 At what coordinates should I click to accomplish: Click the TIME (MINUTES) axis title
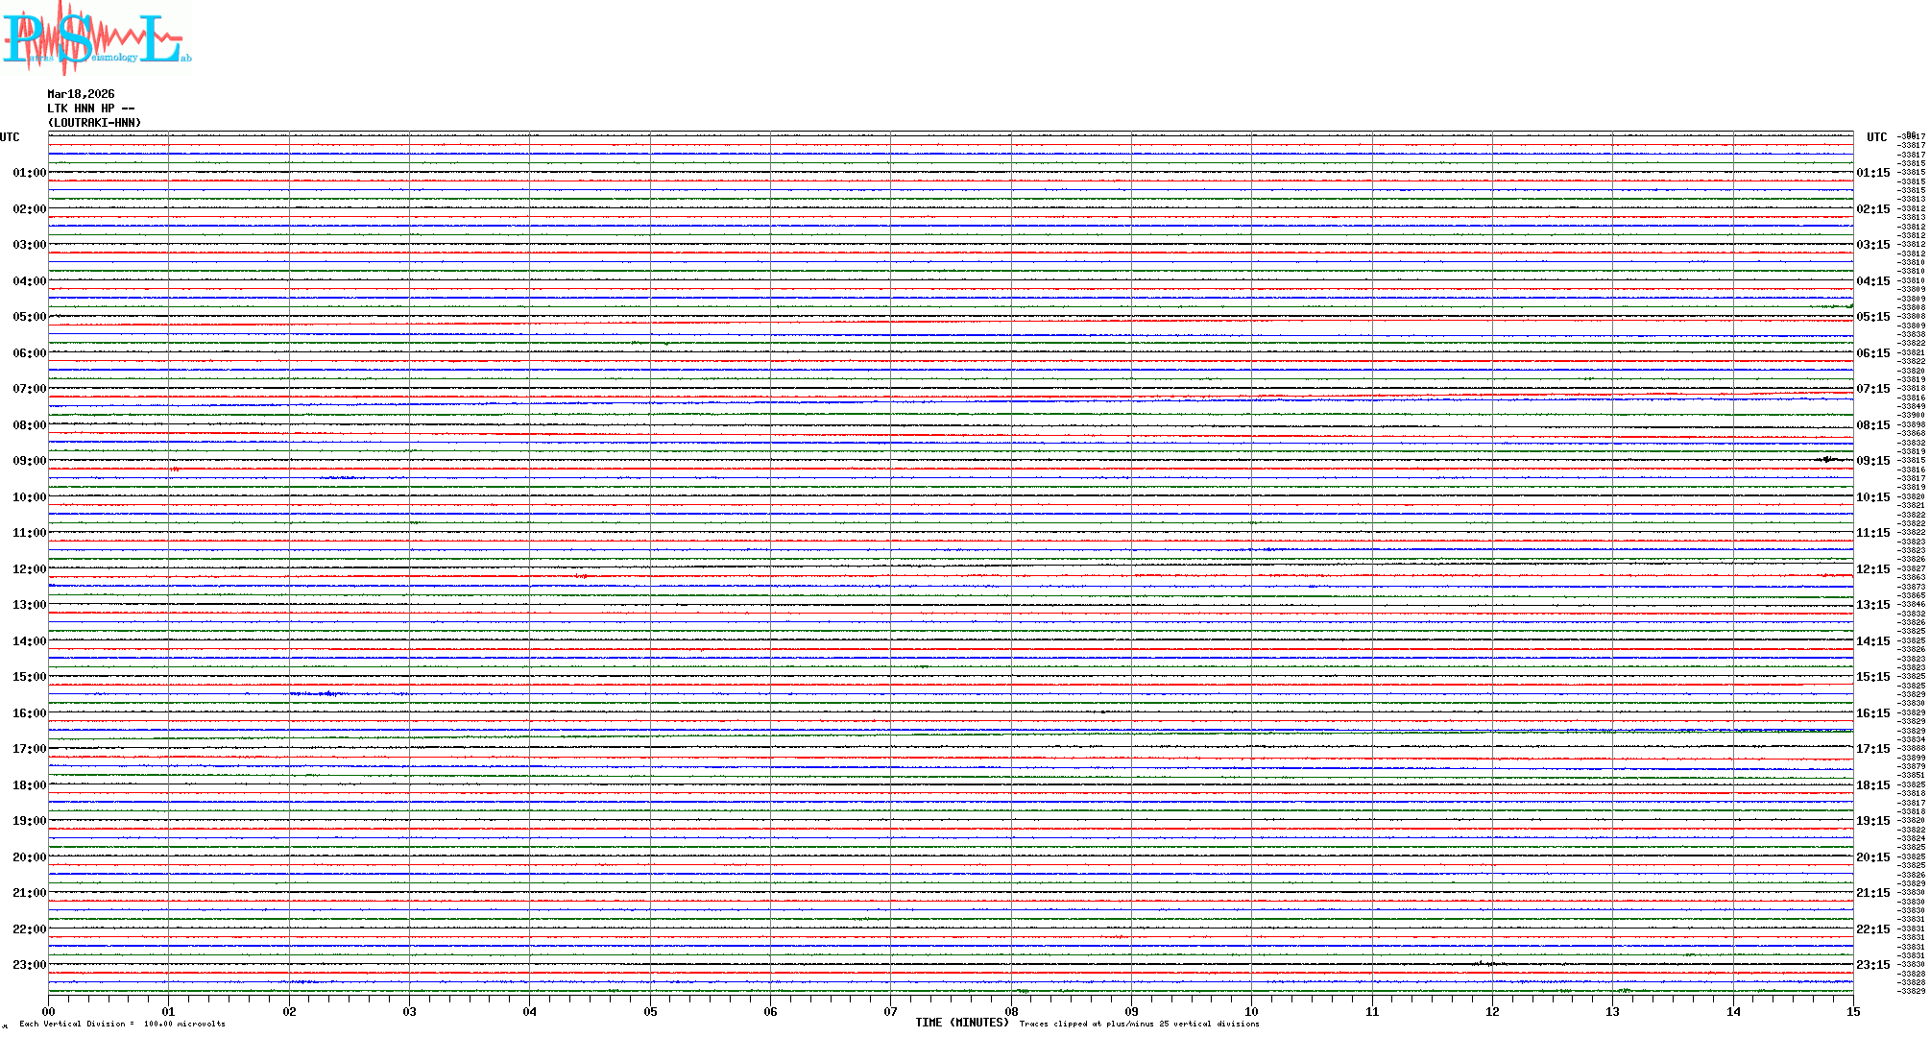pos(961,1023)
